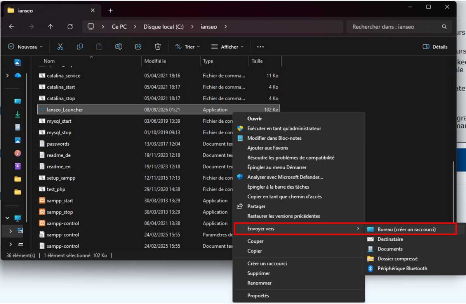This screenshot has height=304, width=466.
Task: Open the Nouveau dropdown
Action: 26,47
